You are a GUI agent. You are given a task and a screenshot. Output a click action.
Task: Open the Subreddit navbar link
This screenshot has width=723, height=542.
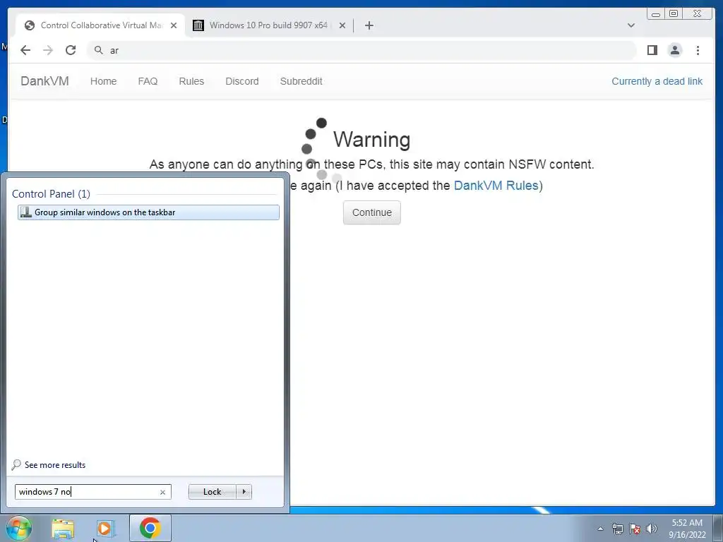[x=301, y=81]
